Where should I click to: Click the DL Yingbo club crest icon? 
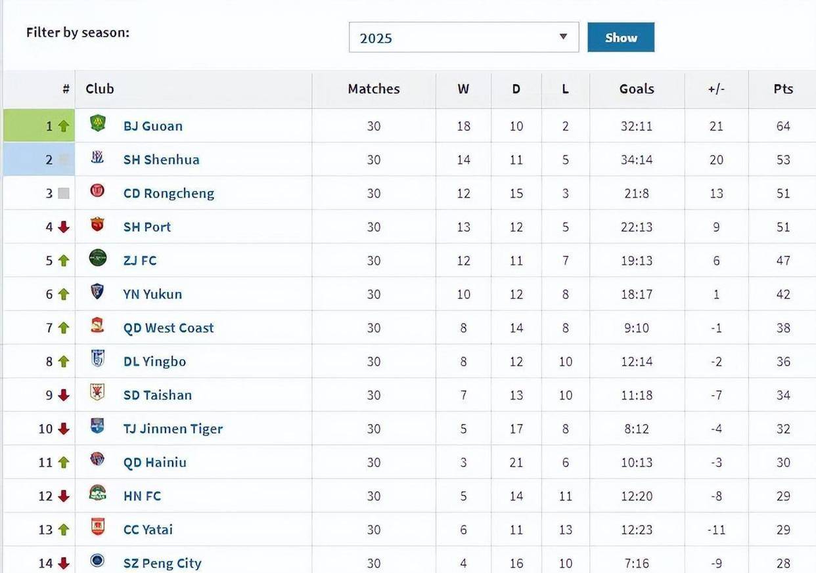coord(98,360)
